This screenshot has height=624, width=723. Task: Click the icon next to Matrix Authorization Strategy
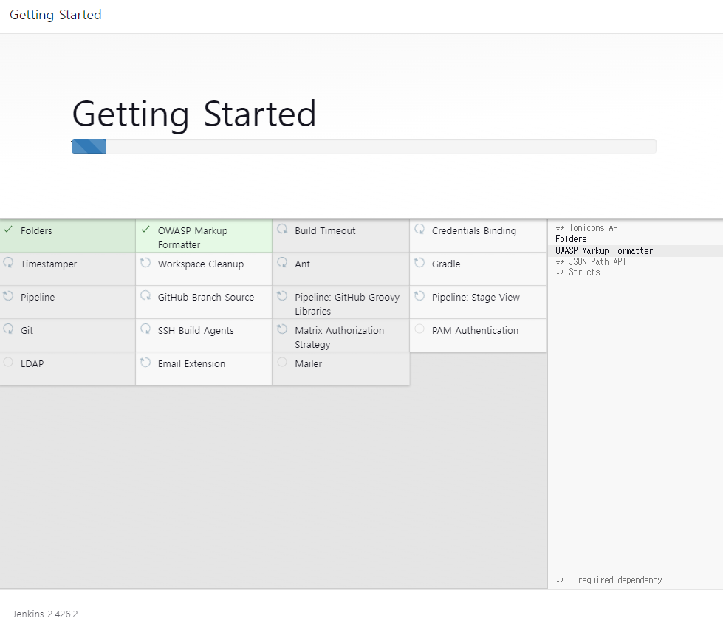coord(282,329)
